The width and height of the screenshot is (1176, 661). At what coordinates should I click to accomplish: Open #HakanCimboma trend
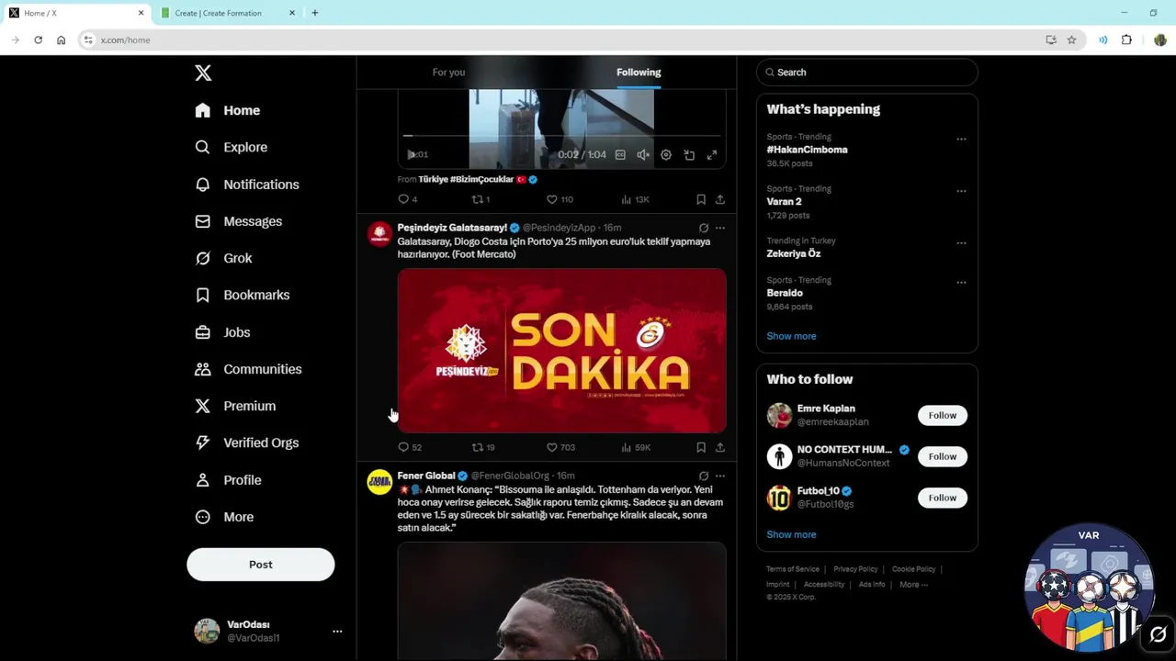click(x=807, y=150)
